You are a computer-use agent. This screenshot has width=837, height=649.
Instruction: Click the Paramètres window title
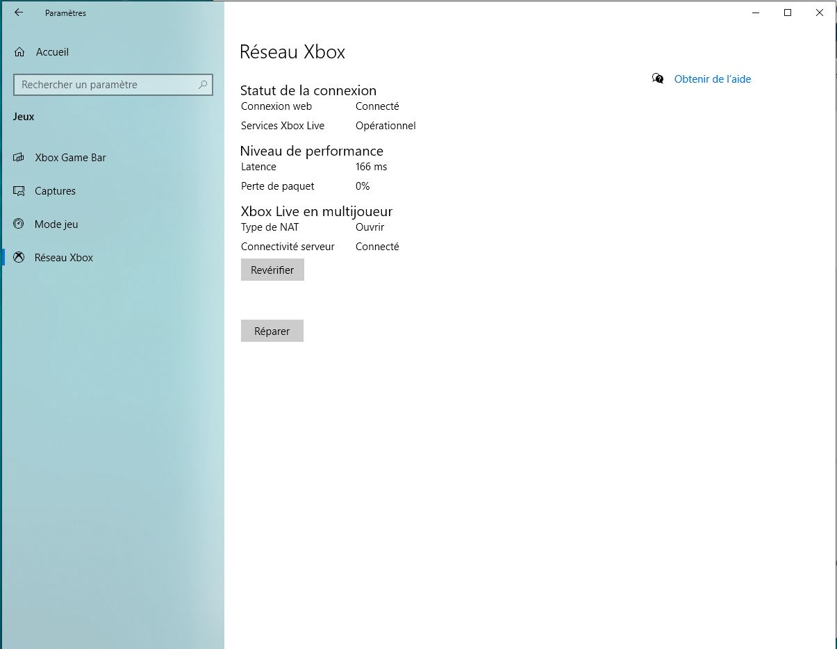(65, 13)
